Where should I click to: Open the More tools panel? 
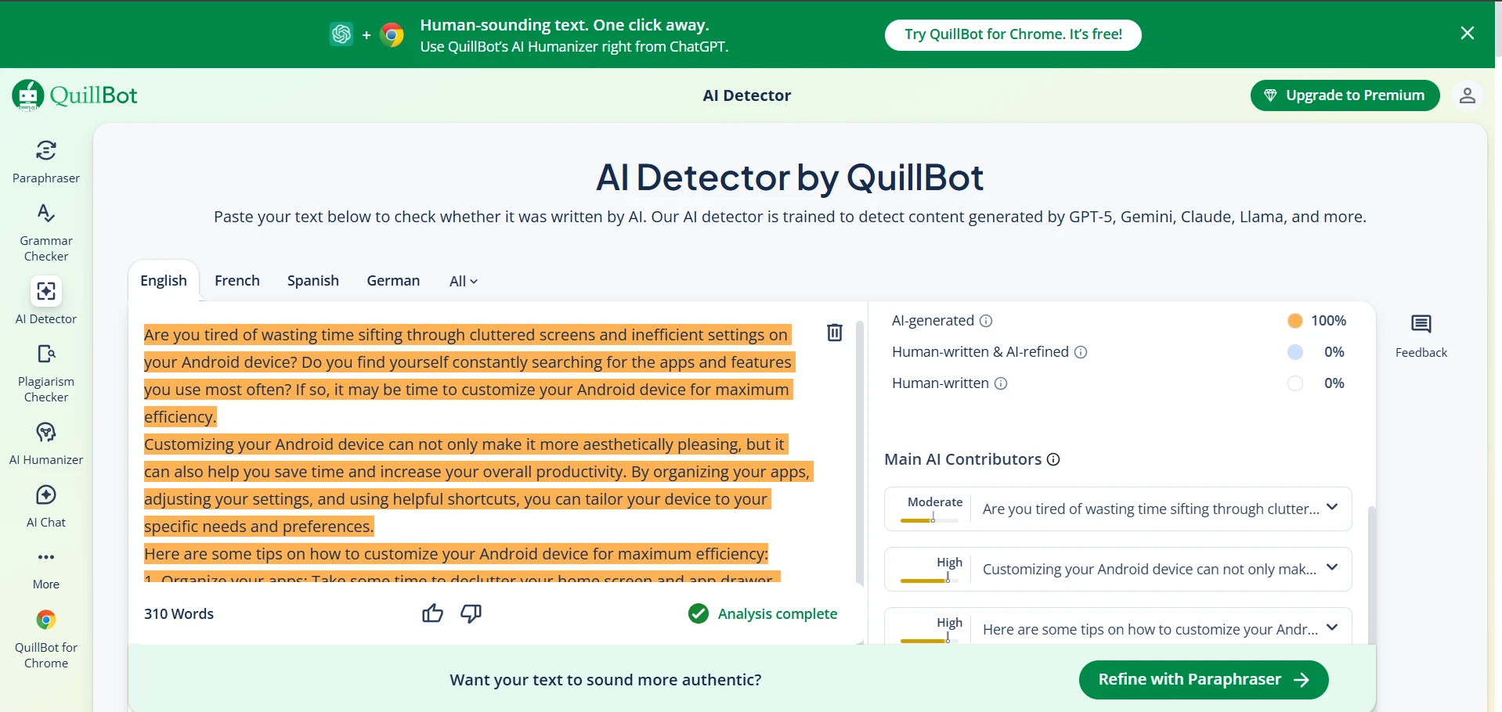45,567
